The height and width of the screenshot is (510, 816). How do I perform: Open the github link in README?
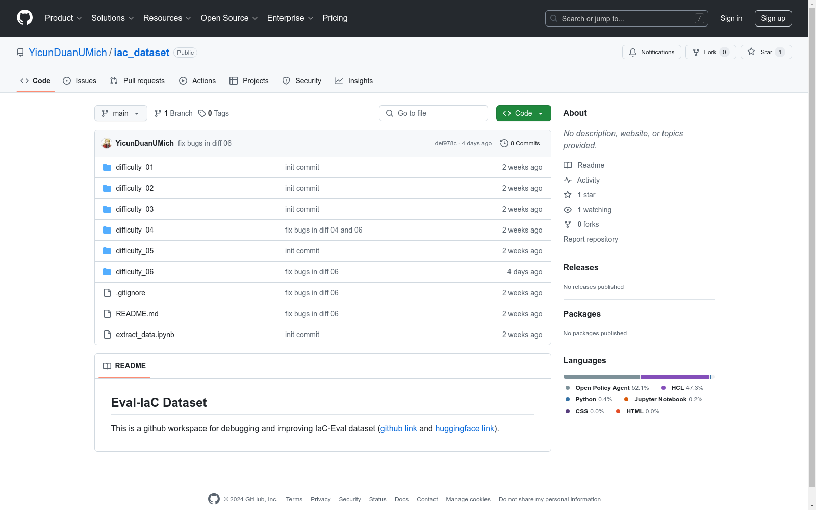click(x=399, y=429)
